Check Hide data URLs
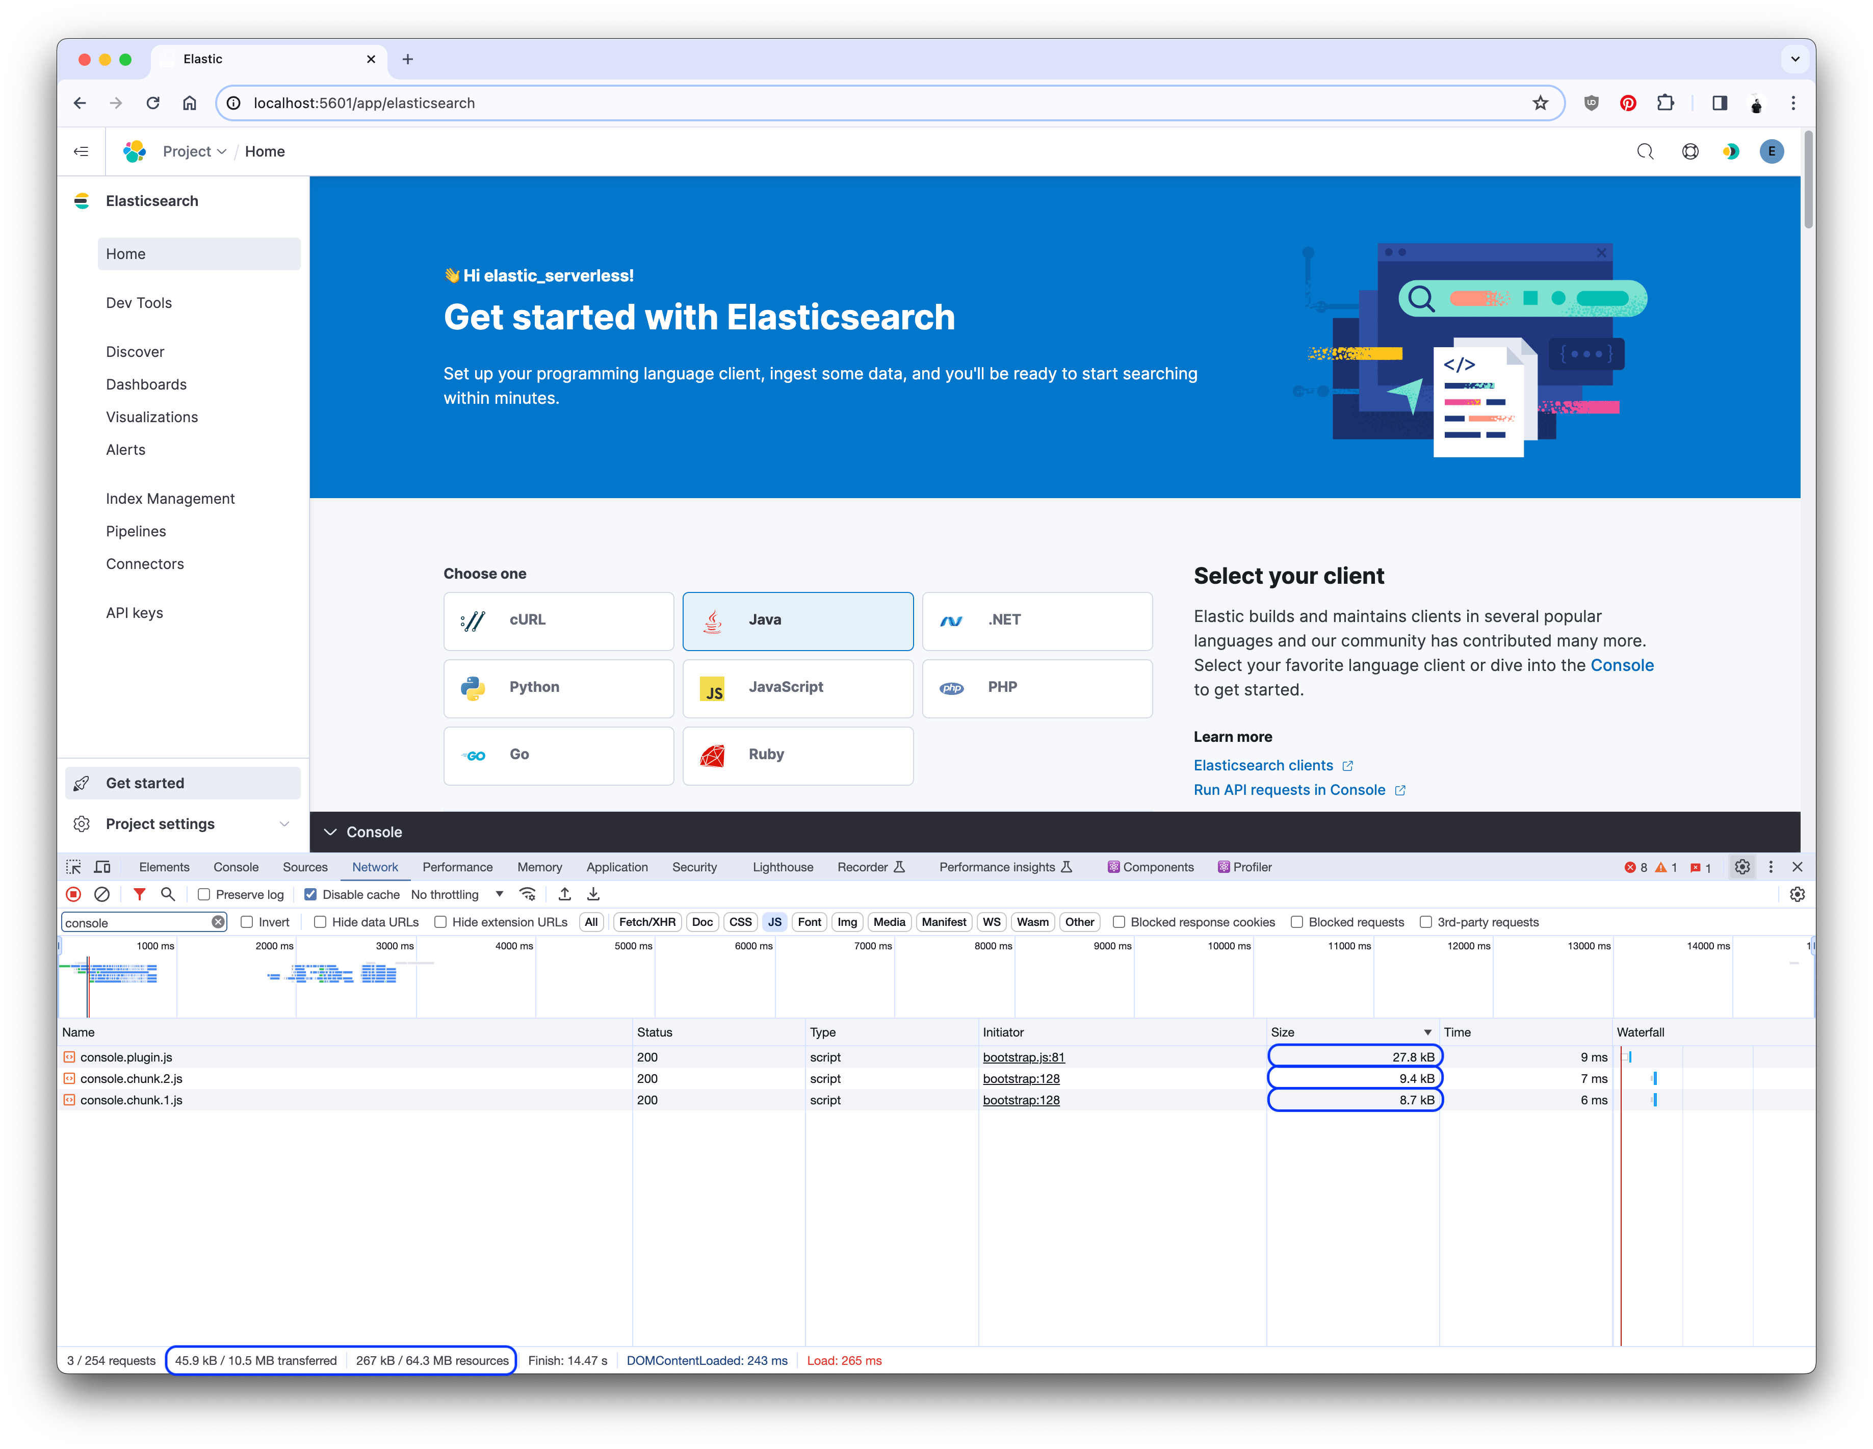 pyautogui.click(x=320, y=922)
